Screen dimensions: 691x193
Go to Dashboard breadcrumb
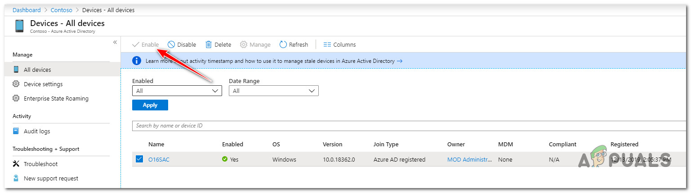pos(27,10)
